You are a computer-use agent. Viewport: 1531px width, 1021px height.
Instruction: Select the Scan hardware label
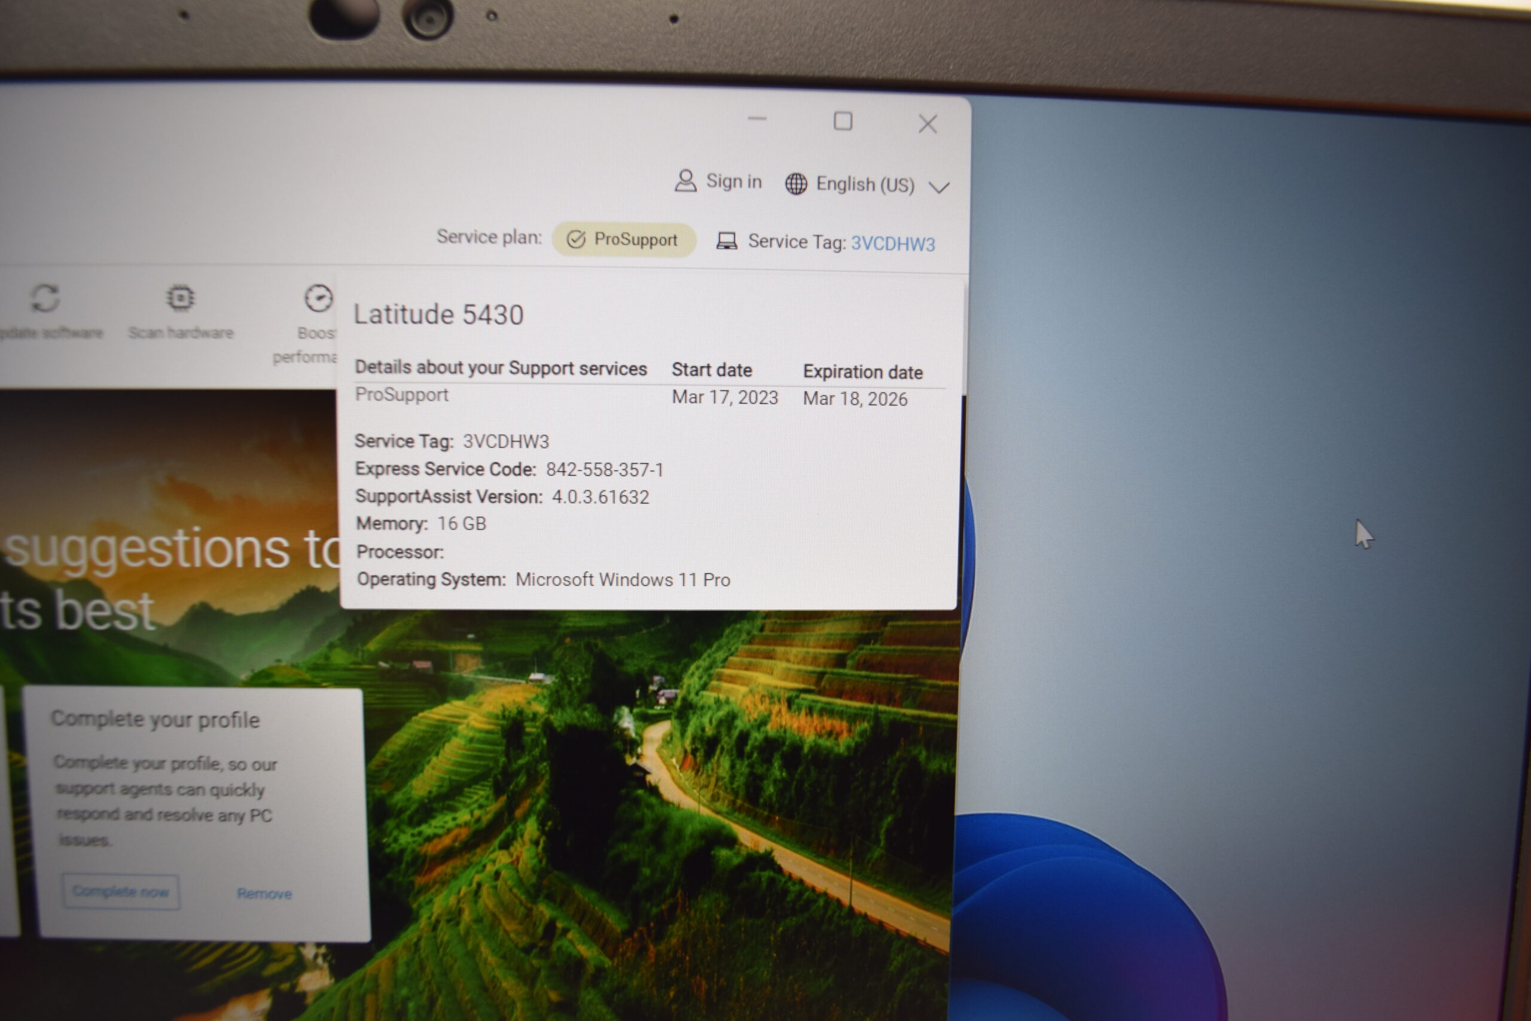pos(180,333)
